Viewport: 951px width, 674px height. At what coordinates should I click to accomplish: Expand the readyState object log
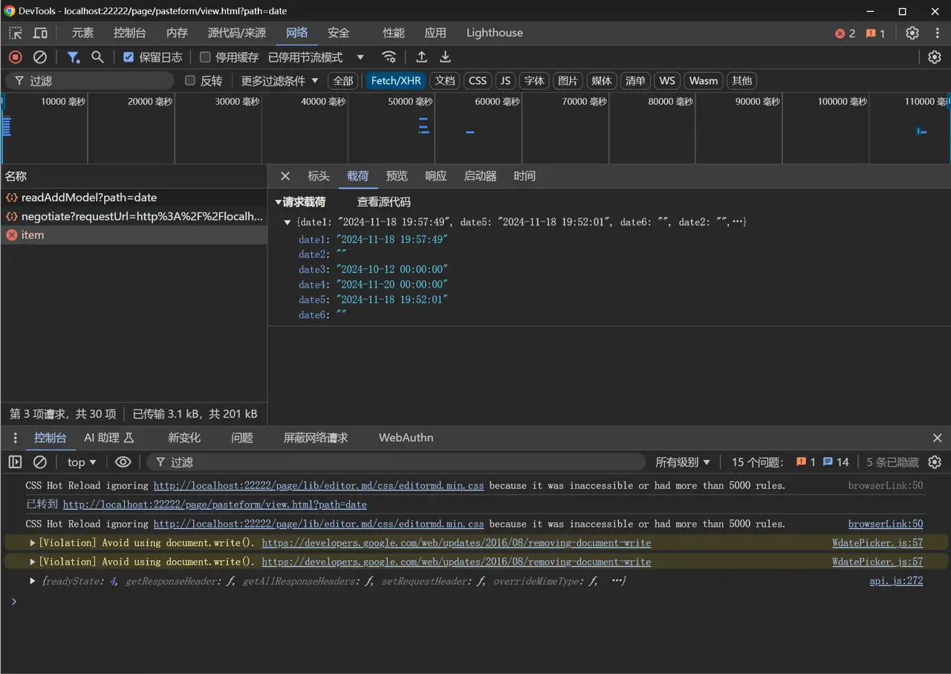coord(33,581)
